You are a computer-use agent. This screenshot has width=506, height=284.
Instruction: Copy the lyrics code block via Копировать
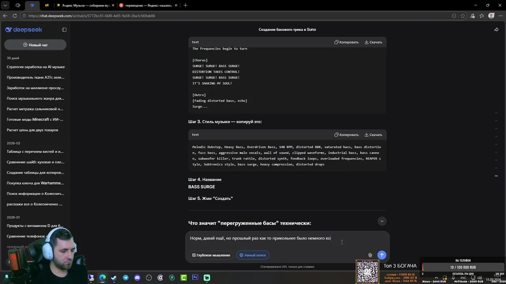click(346, 42)
